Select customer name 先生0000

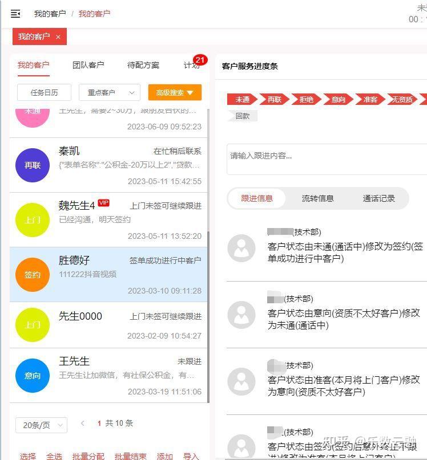click(x=80, y=316)
